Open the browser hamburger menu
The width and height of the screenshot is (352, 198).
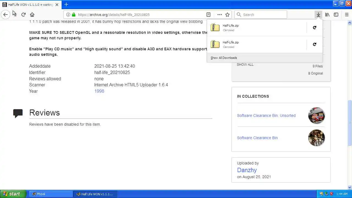tap(346, 15)
